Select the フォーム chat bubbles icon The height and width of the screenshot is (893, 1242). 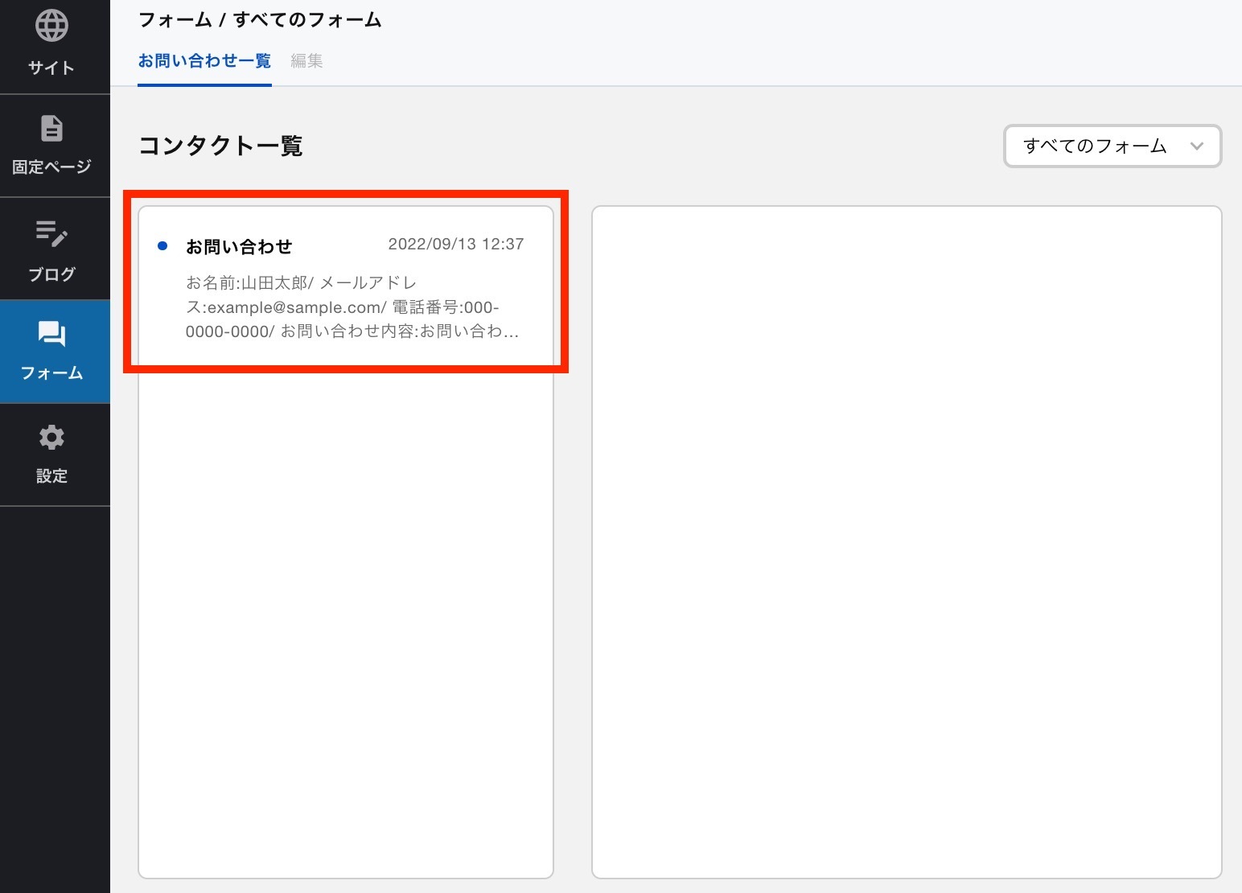pyautogui.click(x=51, y=334)
